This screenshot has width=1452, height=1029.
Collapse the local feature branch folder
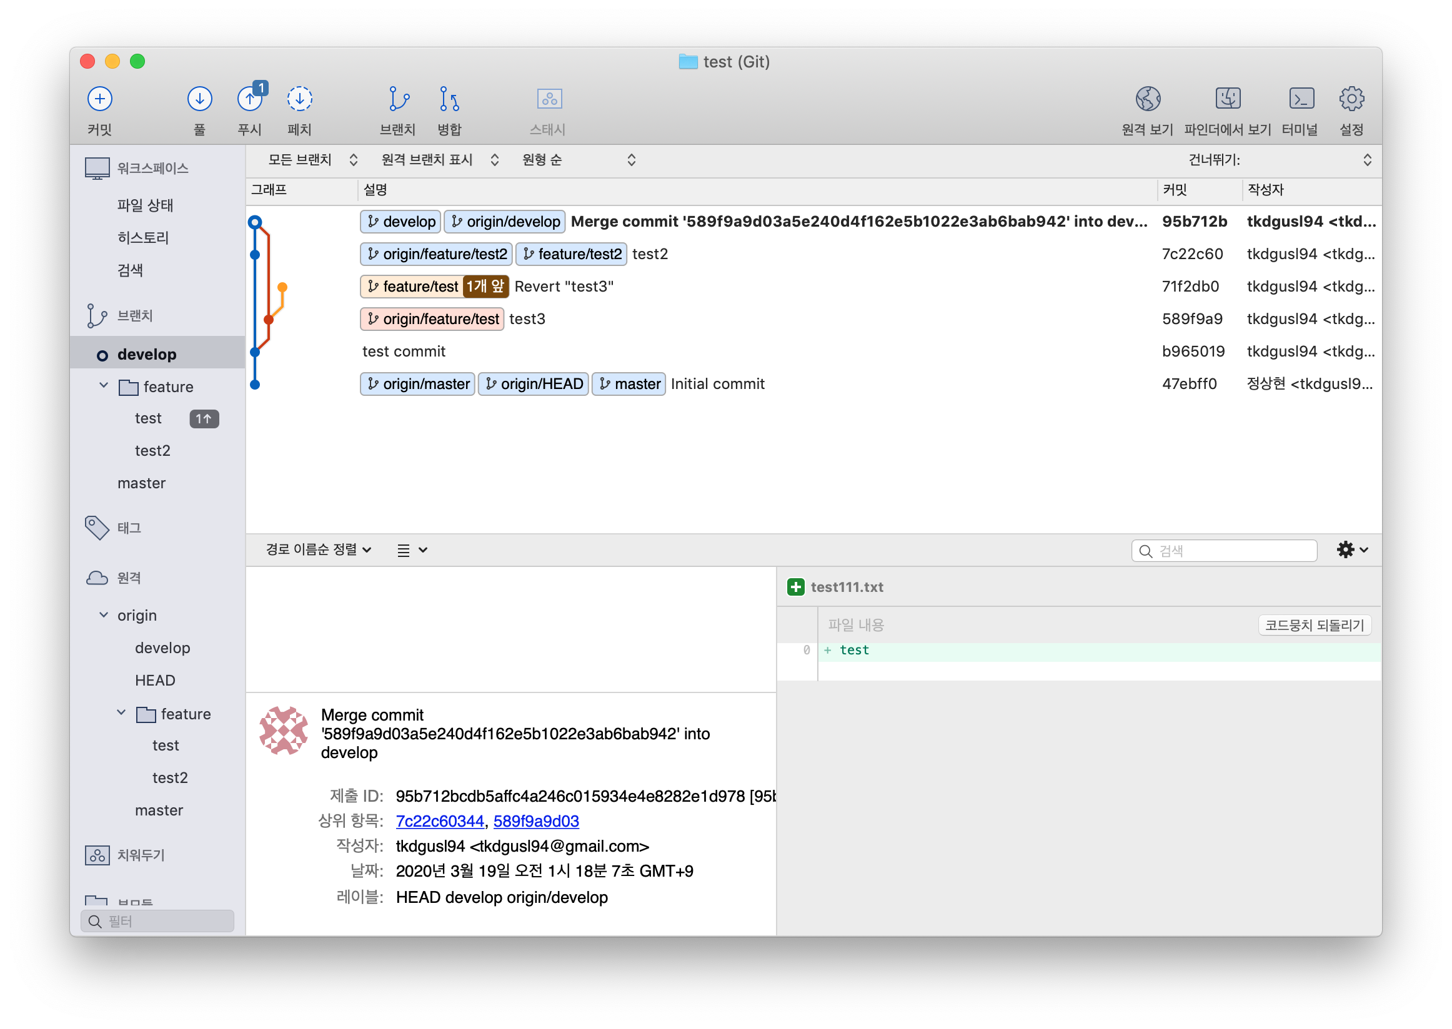tap(104, 386)
